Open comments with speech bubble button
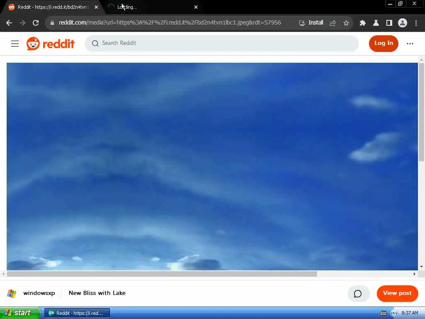This screenshot has width=425, height=319. [359, 294]
